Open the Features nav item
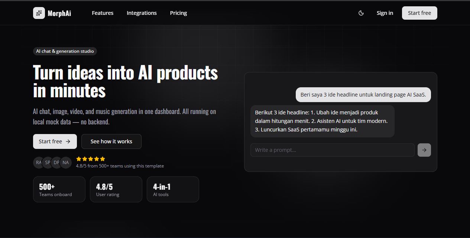Screen dimensions: 470x238 (103, 13)
